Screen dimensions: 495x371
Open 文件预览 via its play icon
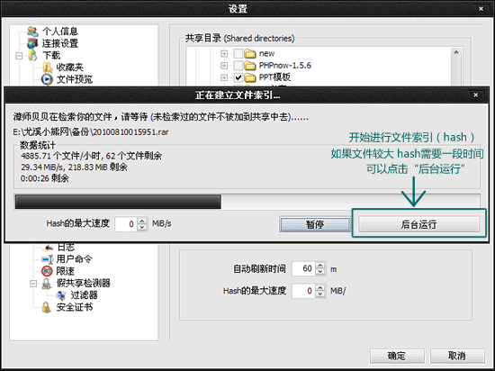47,79
